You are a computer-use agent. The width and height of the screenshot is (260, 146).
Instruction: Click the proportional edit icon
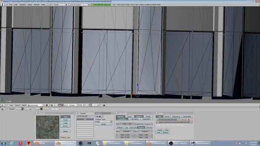coord(81,105)
